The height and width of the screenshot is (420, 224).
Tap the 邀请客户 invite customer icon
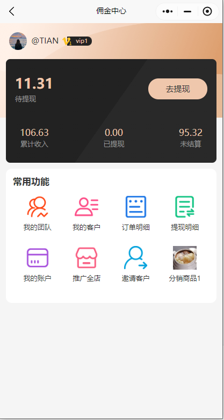tap(135, 258)
